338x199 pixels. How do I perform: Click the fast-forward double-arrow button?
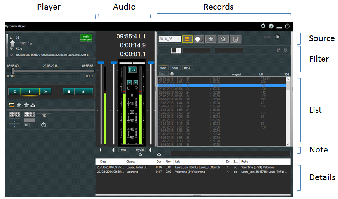coord(45,92)
